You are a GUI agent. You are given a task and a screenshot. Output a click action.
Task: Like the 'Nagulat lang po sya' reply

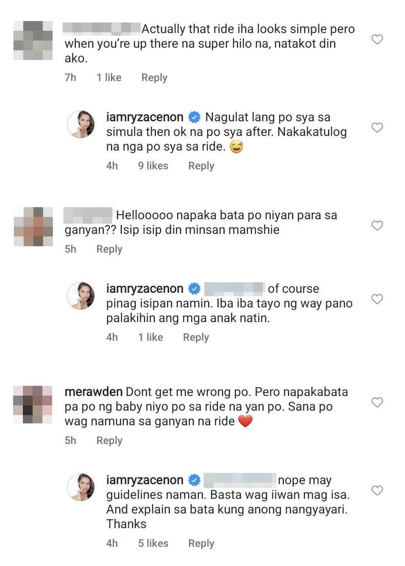coord(377,128)
